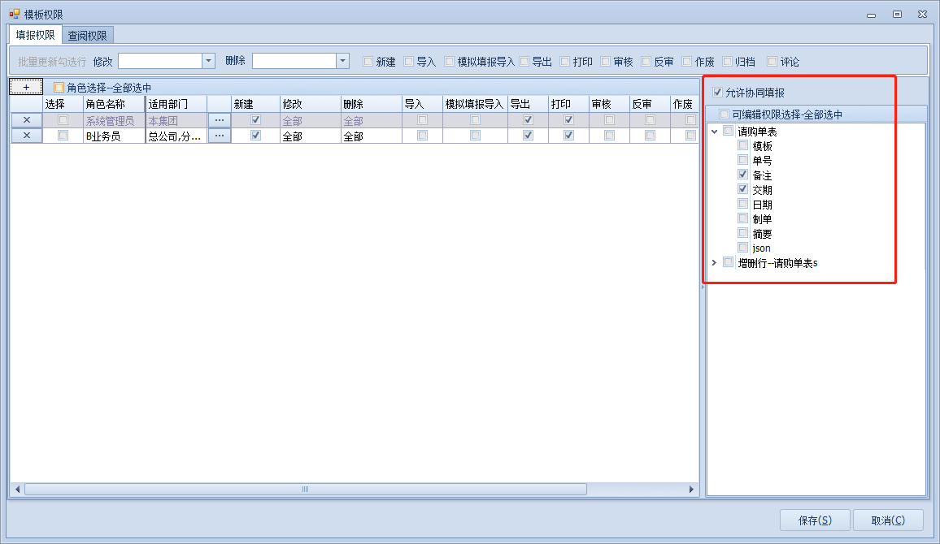Open the 修改 dropdown in batch toolbar
Screen dimensions: 940x544
(208, 61)
